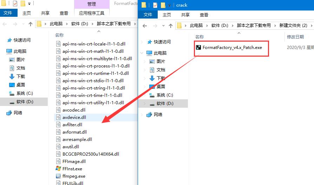The width and height of the screenshot is (314, 185).
Task: Open Quick Access Toolbar dropdown in left window
Action: pos(29,4)
